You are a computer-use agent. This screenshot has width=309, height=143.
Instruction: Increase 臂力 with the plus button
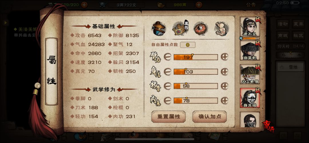point(225,57)
